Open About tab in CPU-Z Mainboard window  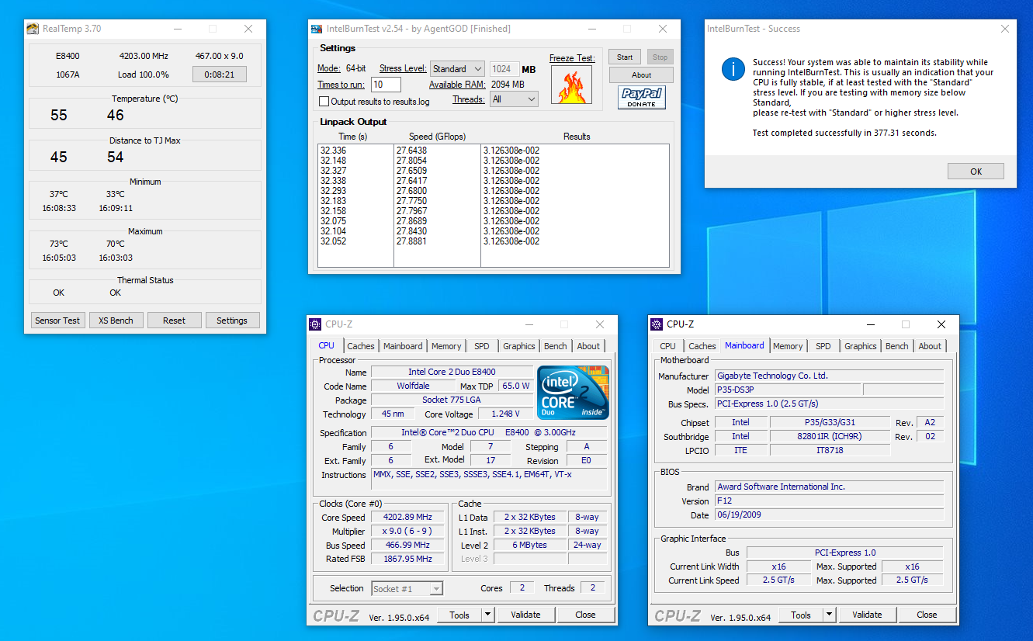pos(930,346)
